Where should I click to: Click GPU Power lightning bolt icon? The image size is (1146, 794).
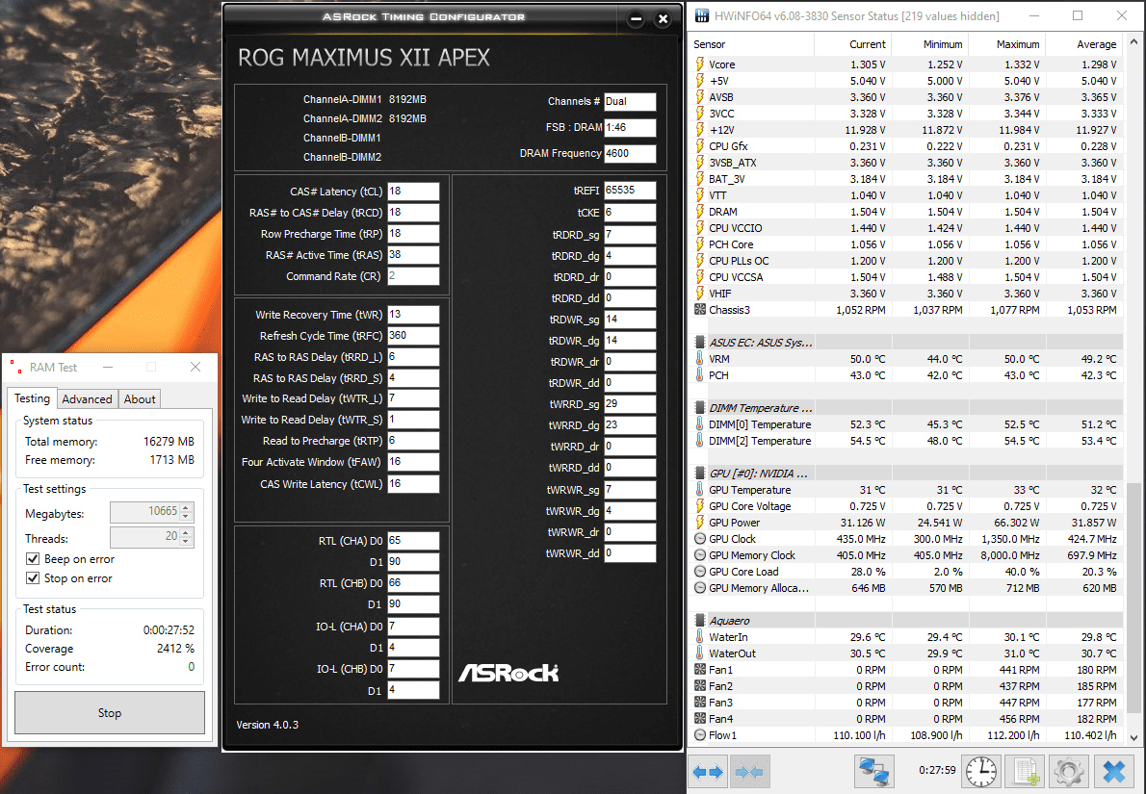699,523
